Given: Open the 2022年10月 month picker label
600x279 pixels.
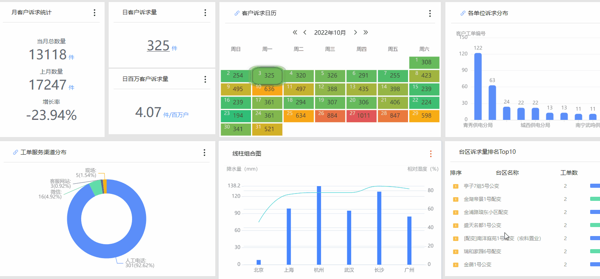Looking at the screenshot, I should click(x=330, y=33).
